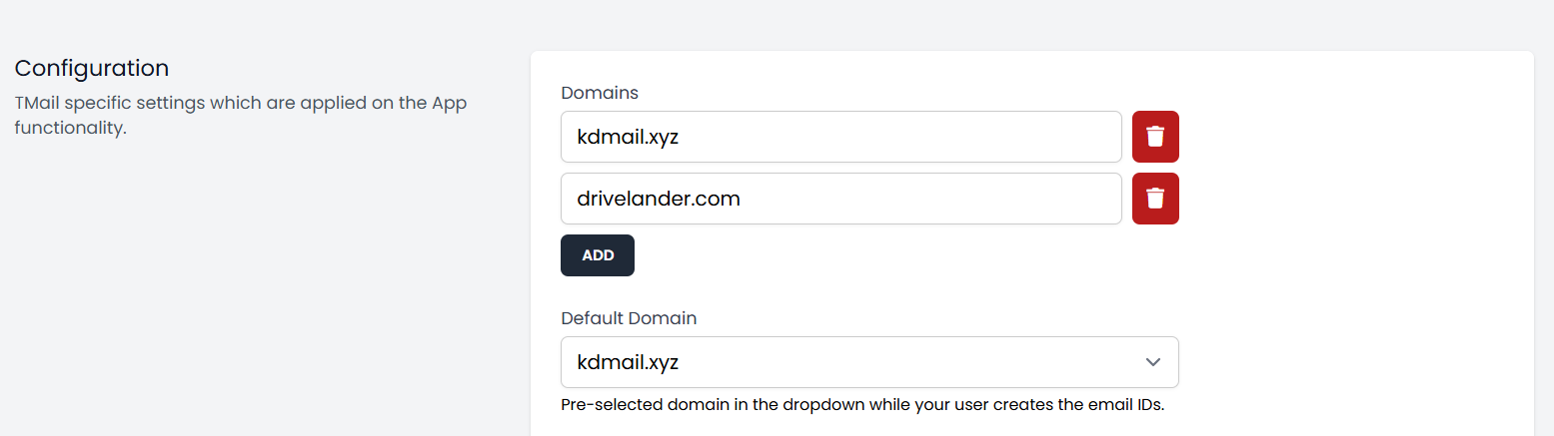Click the chevron arrow in Default Domain
Viewport: 1554px width, 436px height.
tap(1153, 362)
